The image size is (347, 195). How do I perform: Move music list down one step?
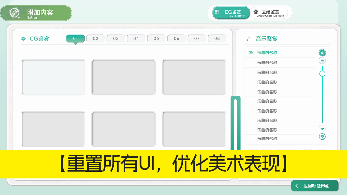click(322, 129)
